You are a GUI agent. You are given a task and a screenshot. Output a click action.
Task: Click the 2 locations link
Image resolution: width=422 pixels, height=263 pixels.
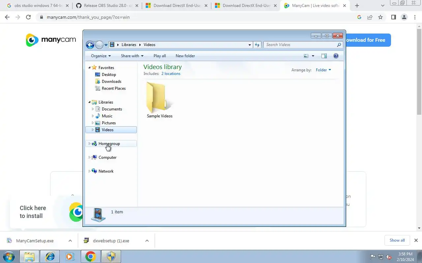tap(171, 74)
